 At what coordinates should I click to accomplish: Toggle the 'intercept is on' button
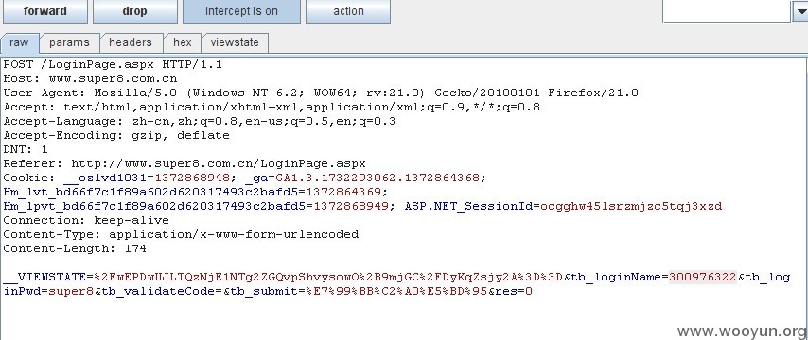(x=241, y=11)
